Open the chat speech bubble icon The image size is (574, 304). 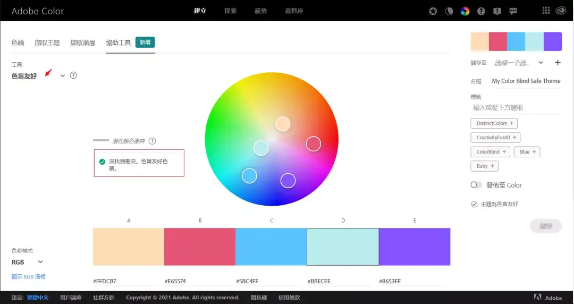pyautogui.click(x=513, y=11)
